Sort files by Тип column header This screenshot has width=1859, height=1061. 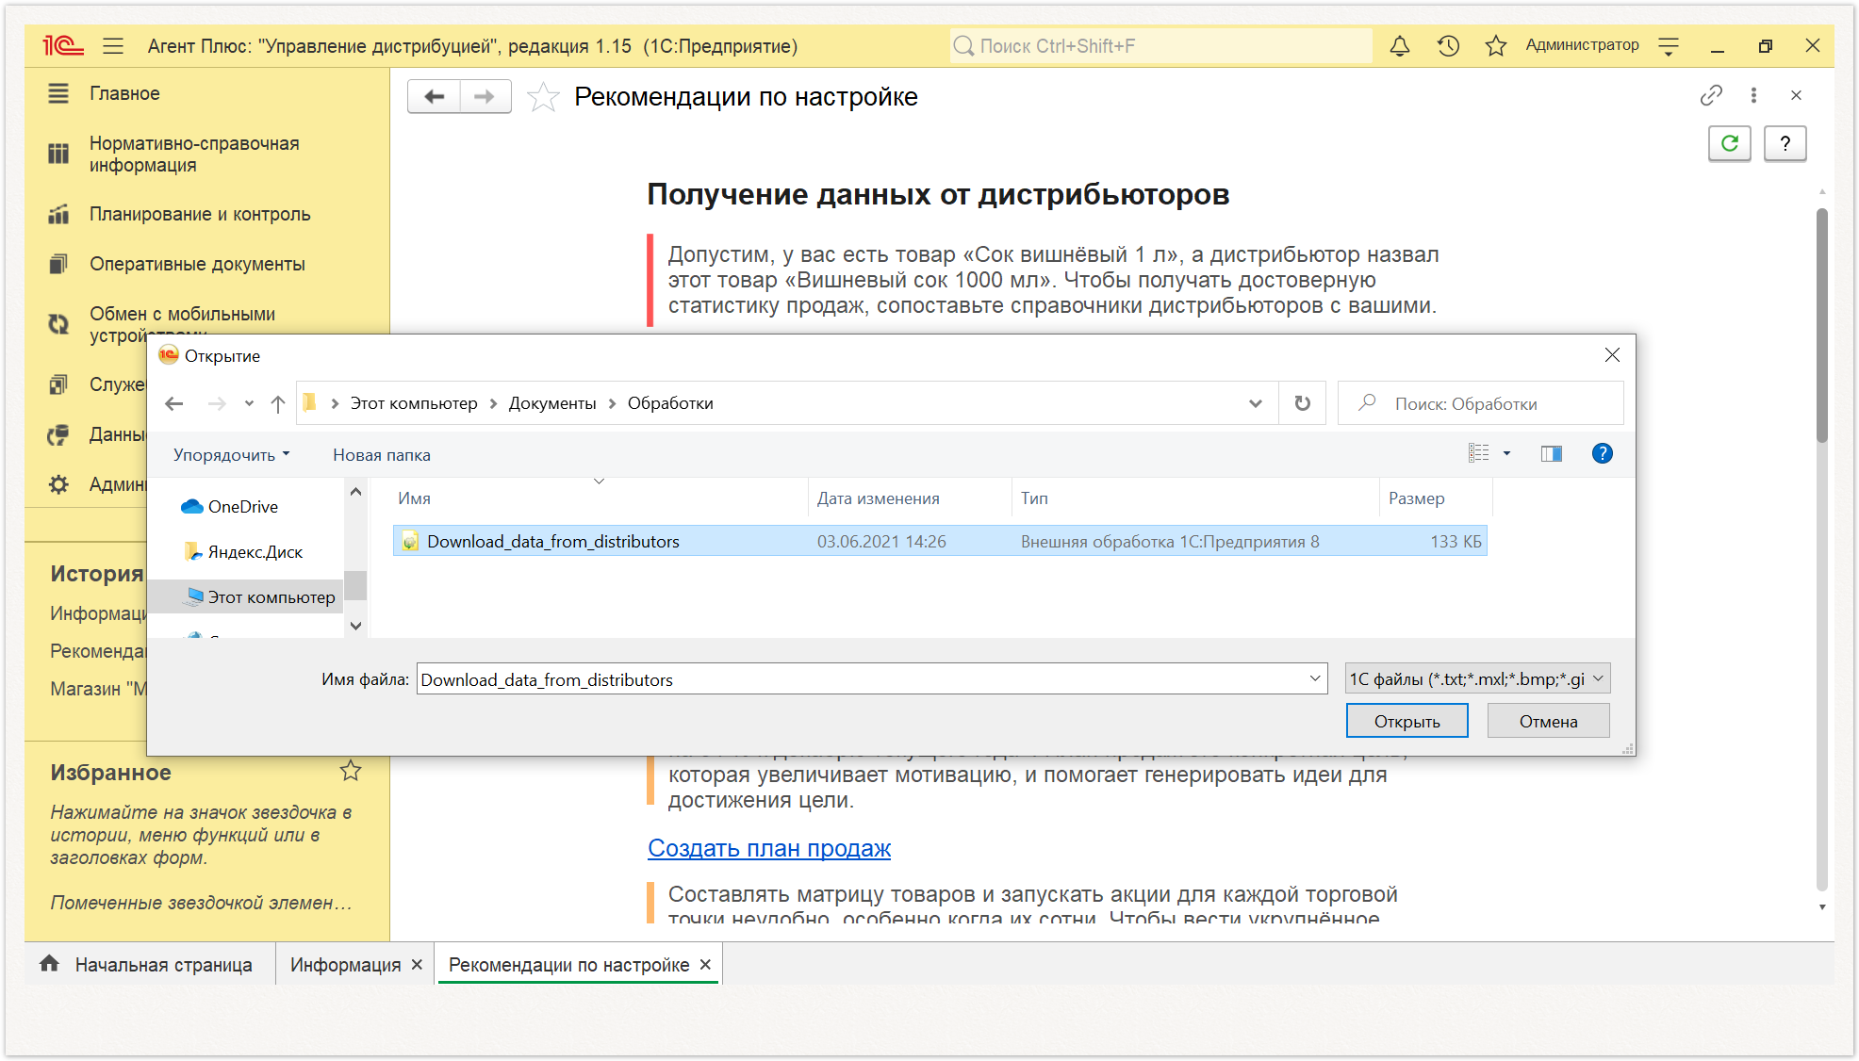(1196, 498)
